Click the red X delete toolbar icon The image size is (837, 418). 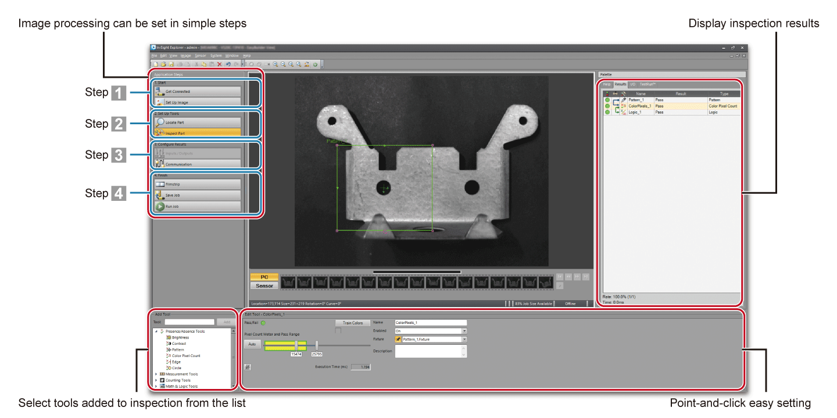pos(220,64)
